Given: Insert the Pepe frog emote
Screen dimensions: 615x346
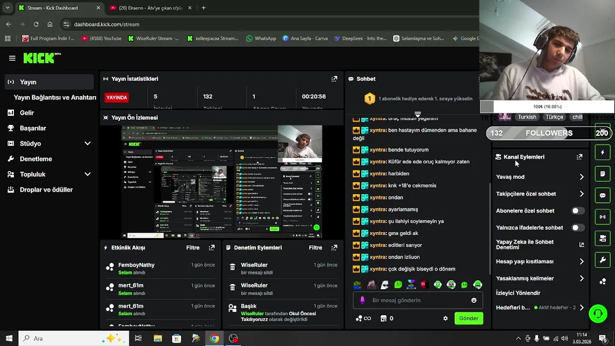Looking at the screenshot, I should click(x=357, y=284).
